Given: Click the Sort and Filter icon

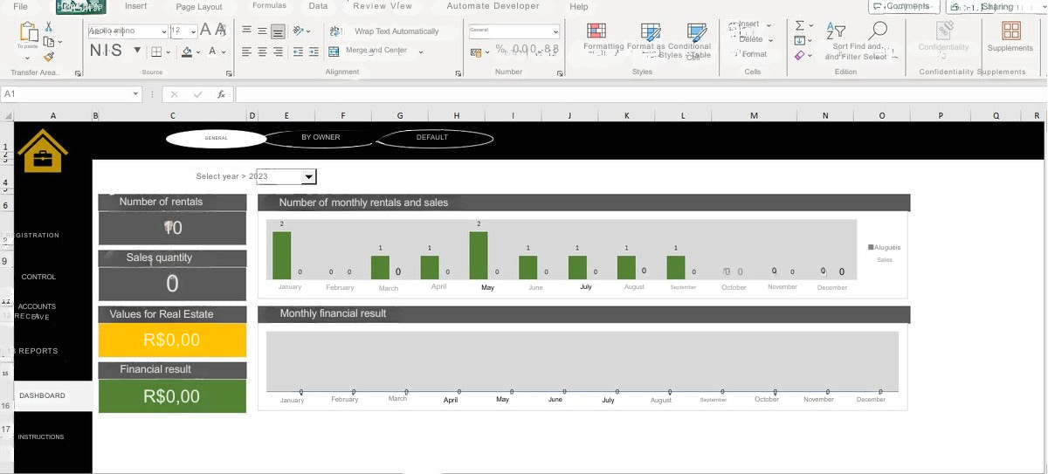Looking at the screenshot, I should pos(836,31).
